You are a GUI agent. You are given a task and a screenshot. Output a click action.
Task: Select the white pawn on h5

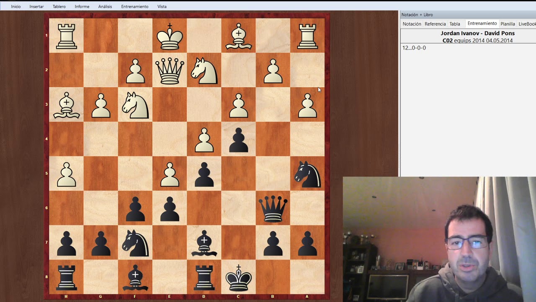pyautogui.click(x=66, y=174)
